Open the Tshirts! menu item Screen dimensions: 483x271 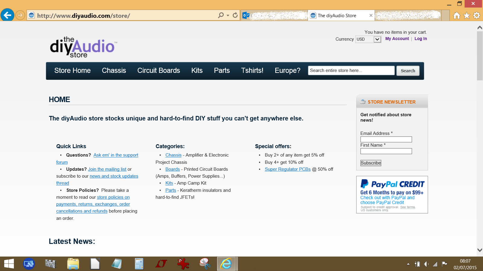[252, 70]
